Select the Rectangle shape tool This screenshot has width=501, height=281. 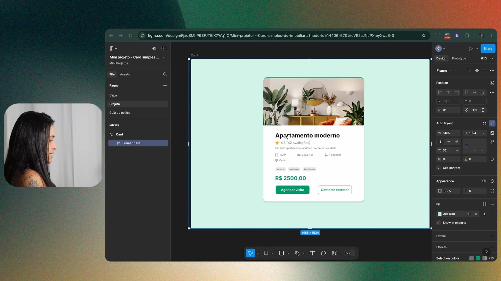pyautogui.click(x=281, y=253)
